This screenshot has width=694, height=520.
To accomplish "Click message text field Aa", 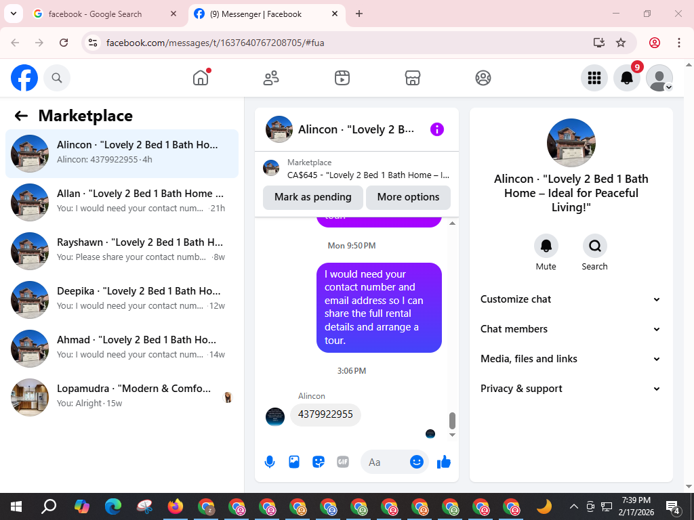I will (384, 462).
